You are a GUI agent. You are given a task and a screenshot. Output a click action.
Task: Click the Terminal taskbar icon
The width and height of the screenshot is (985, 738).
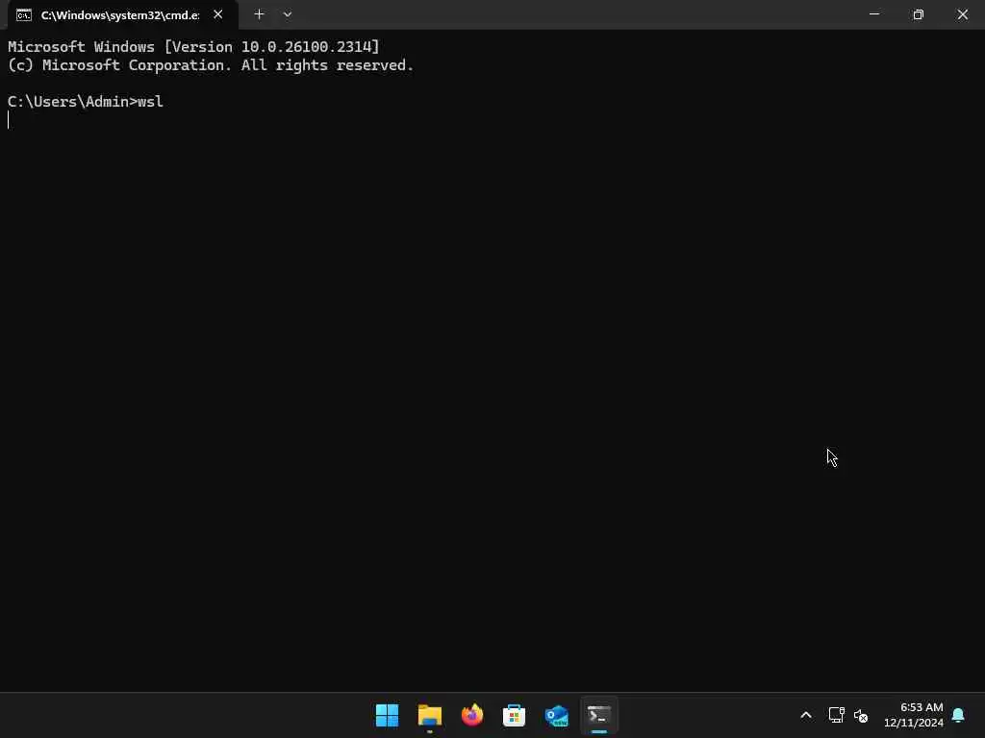(598, 715)
